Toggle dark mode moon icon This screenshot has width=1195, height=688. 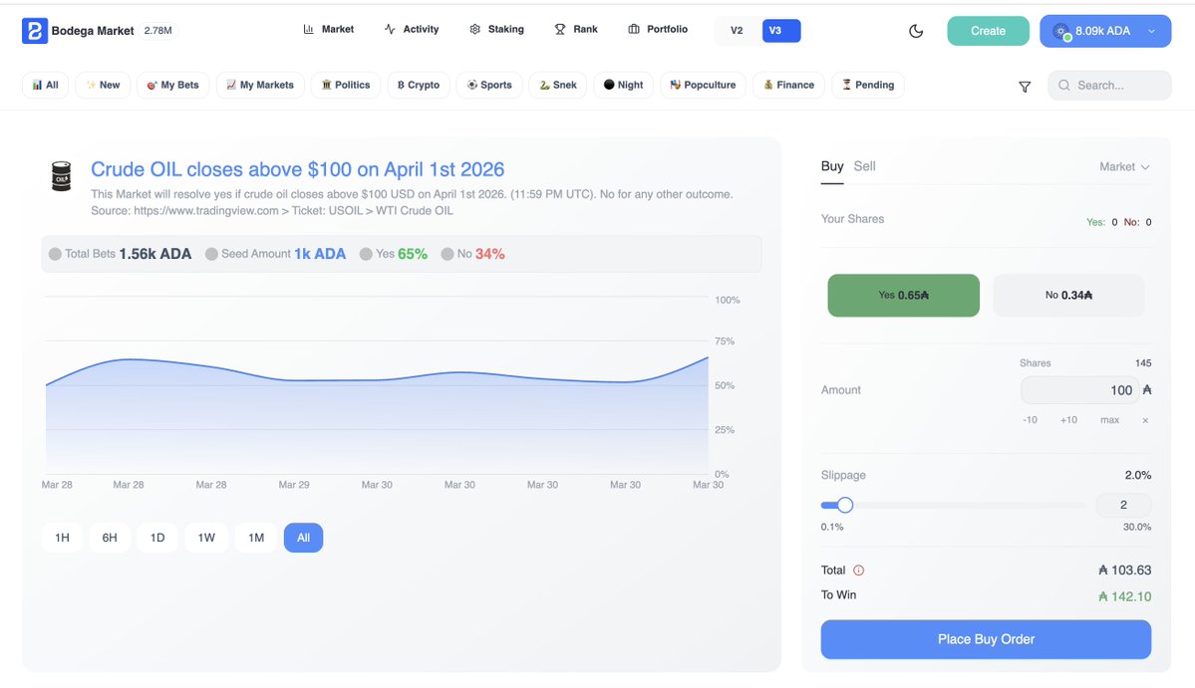[x=916, y=31]
